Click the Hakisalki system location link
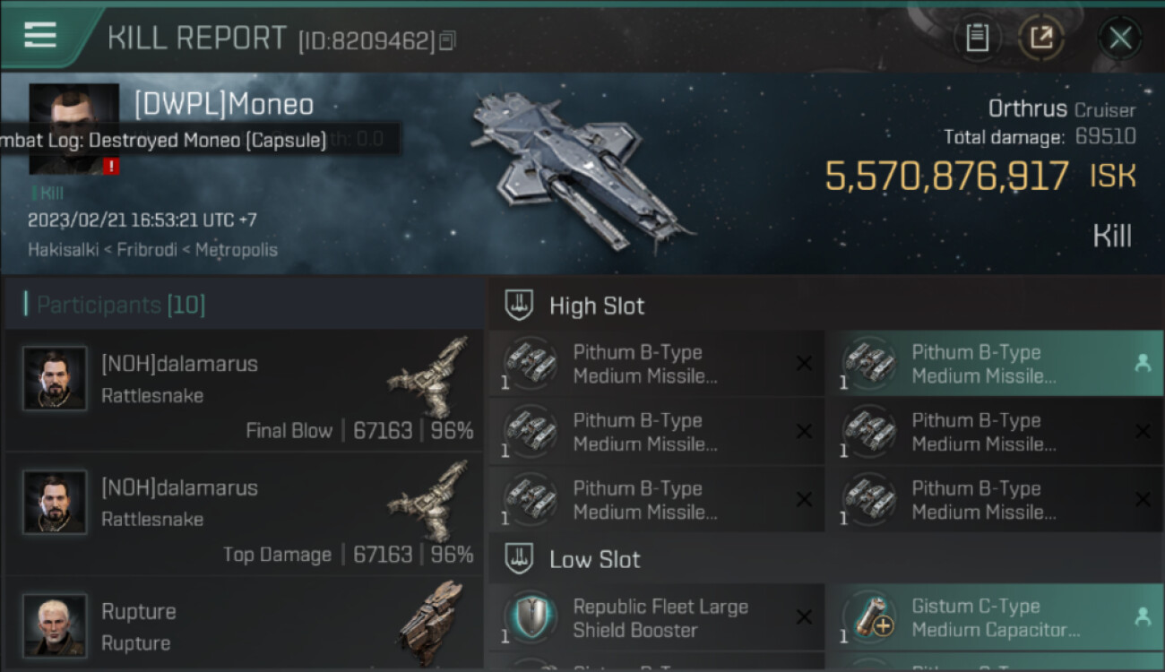Screen dimensions: 1165x672 click(x=65, y=250)
